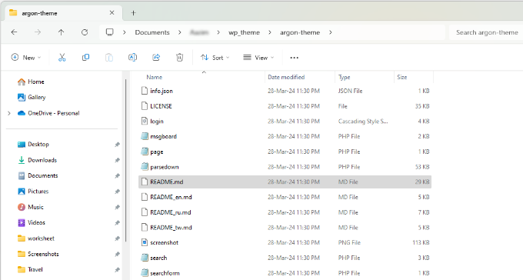The width and height of the screenshot is (523, 280).
Task: Click the Cut scissors icon
Action: pos(62,58)
